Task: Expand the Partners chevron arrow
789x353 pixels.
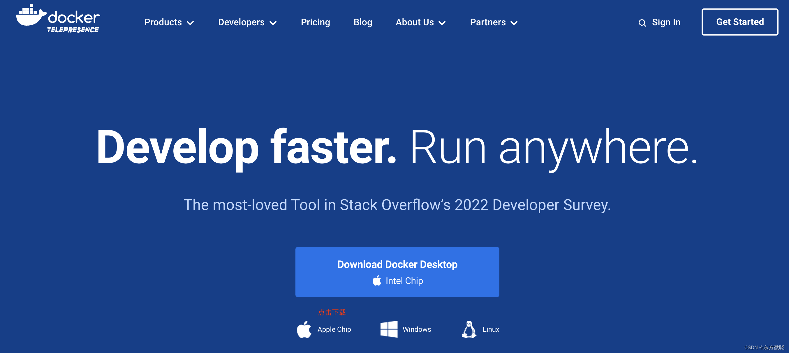Action: (x=514, y=23)
